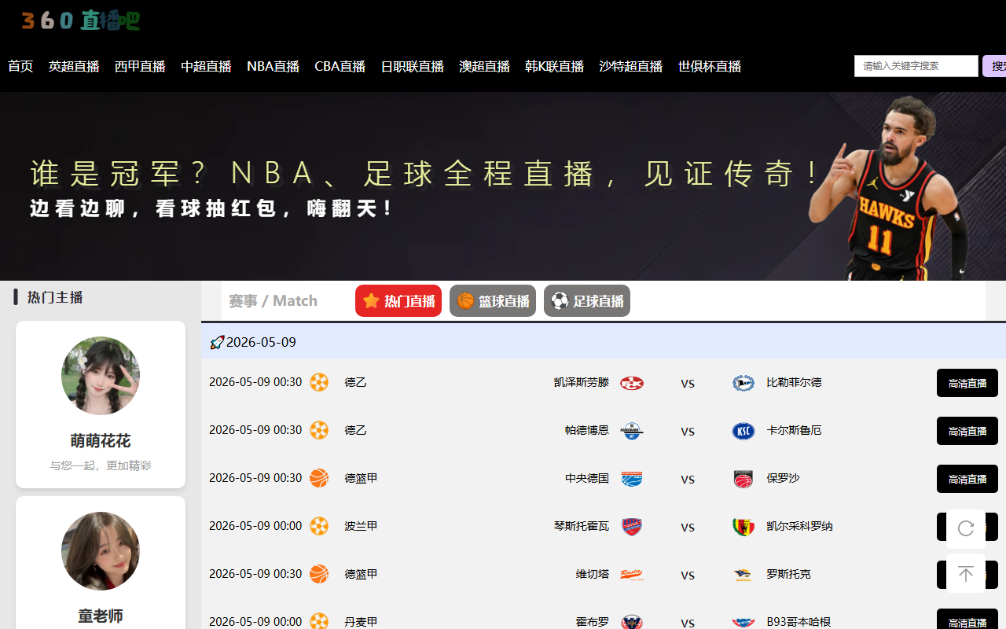This screenshot has width=1006, height=629.
Task: Select 澳超直播 in the top menu
Action: click(484, 66)
